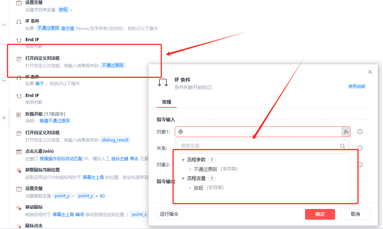Select the 移动鼠标 row title
The height and width of the screenshot is (229, 383).
point(34,207)
